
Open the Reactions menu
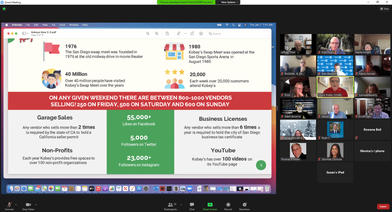(x=244, y=206)
